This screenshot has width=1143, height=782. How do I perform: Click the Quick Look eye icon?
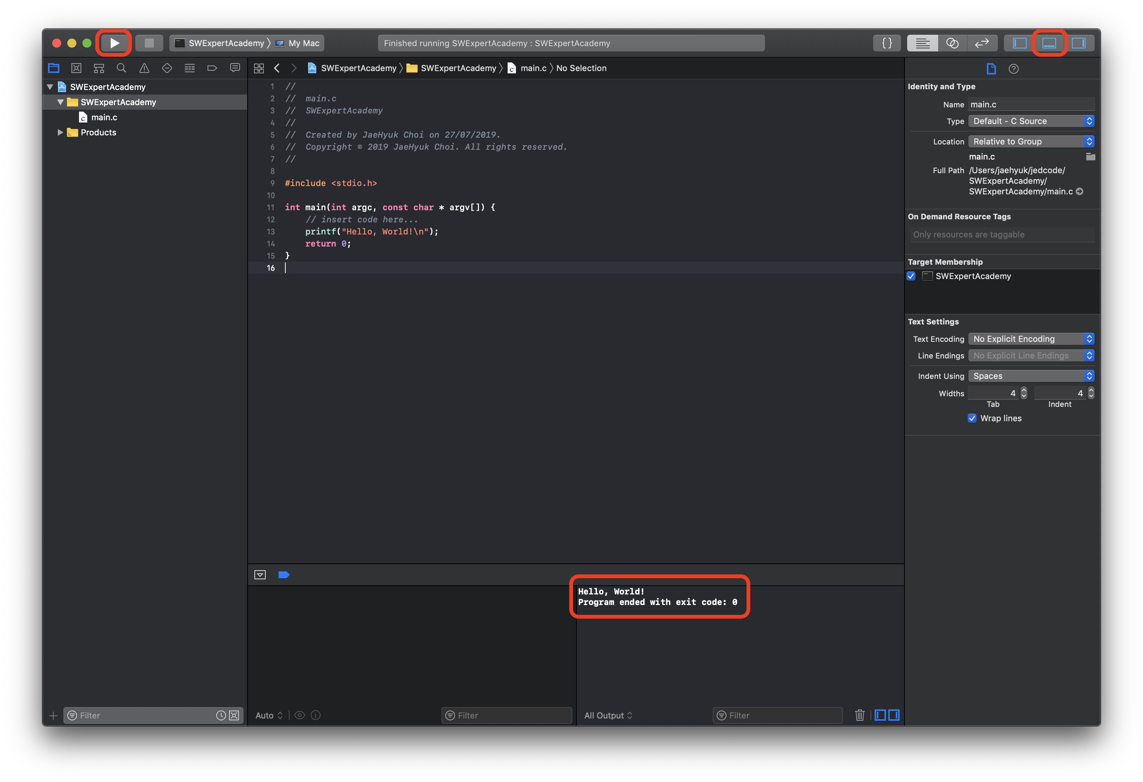[x=299, y=715]
